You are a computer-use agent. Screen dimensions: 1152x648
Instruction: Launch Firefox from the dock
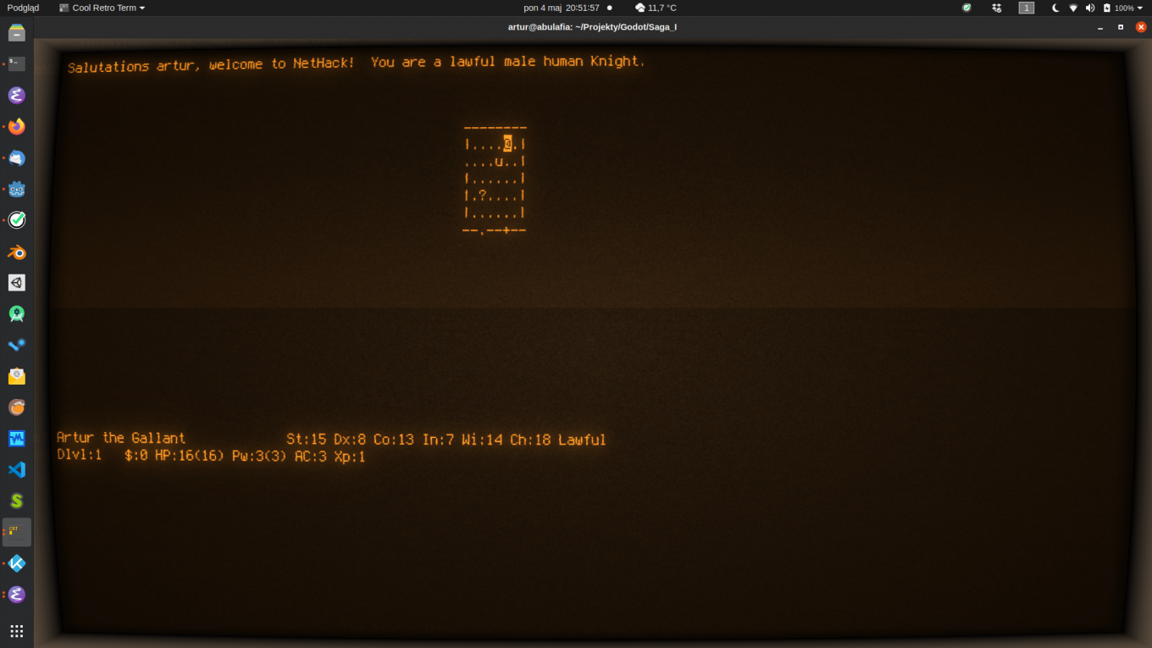(x=17, y=127)
